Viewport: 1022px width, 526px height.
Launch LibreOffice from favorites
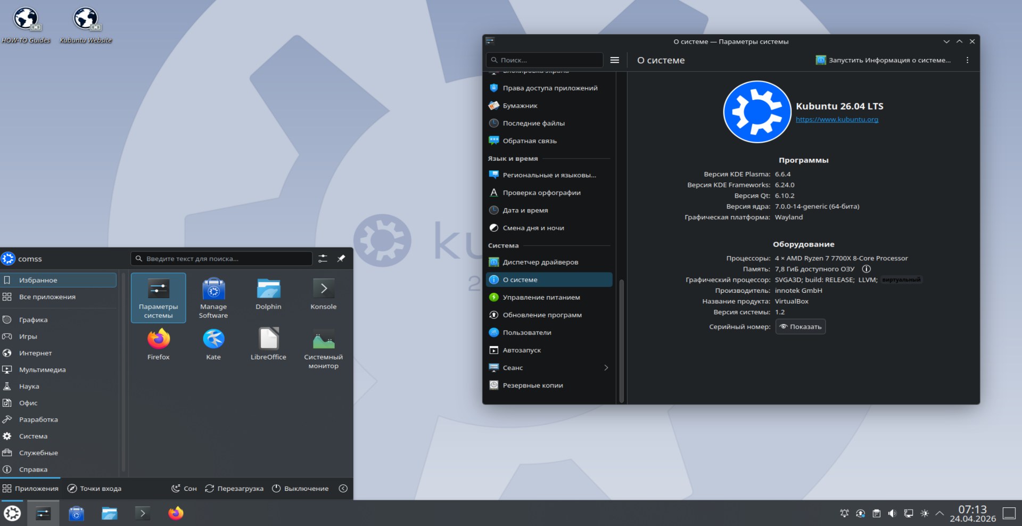click(268, 344)
